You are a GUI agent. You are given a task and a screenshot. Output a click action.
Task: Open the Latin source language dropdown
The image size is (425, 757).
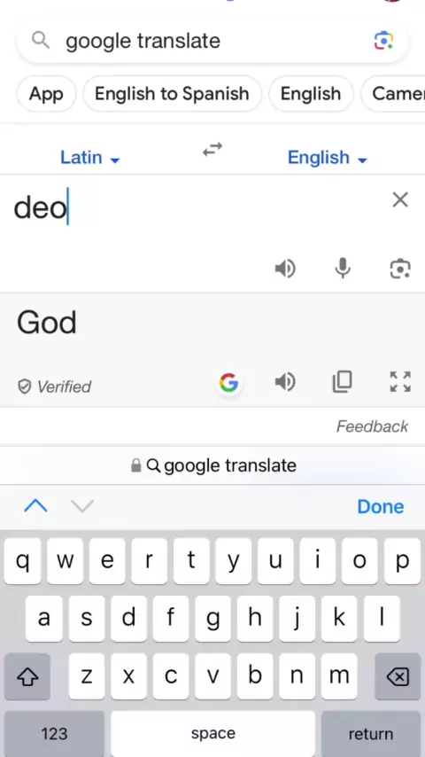coord(89,158)
